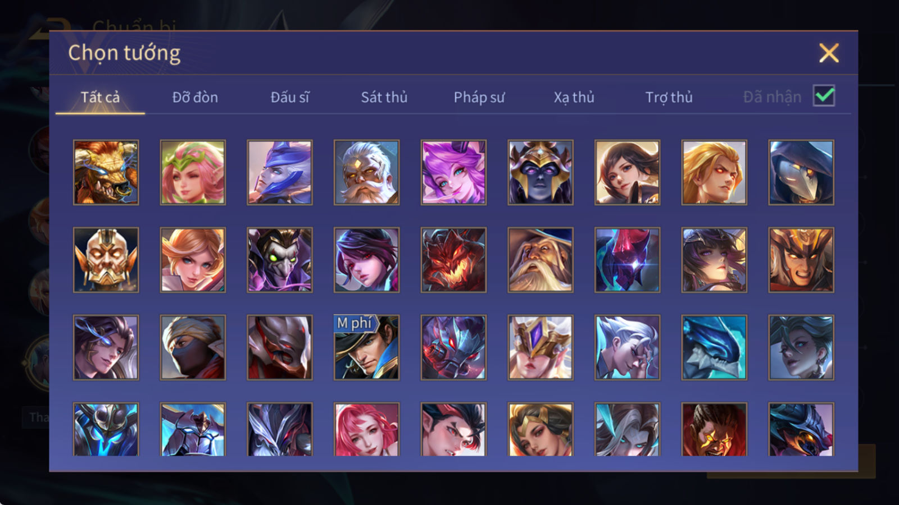This screenshot has height=505, width=899.
Task: Choose the hero marked M phí
Action: [x=366, y=347]
